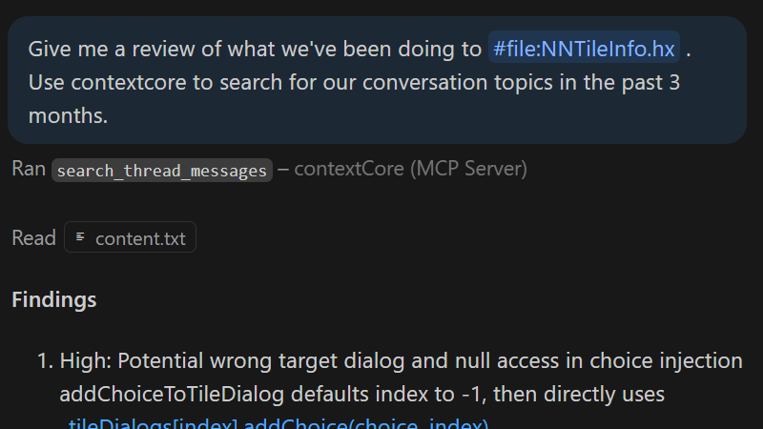
Task: Click the 'Findings' heading
Action: click(54, 300)
